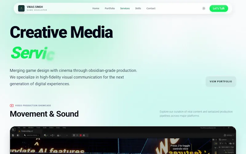
Task: Toggle the sun light/dark theme icon
Action: click(x=204, y=8)
